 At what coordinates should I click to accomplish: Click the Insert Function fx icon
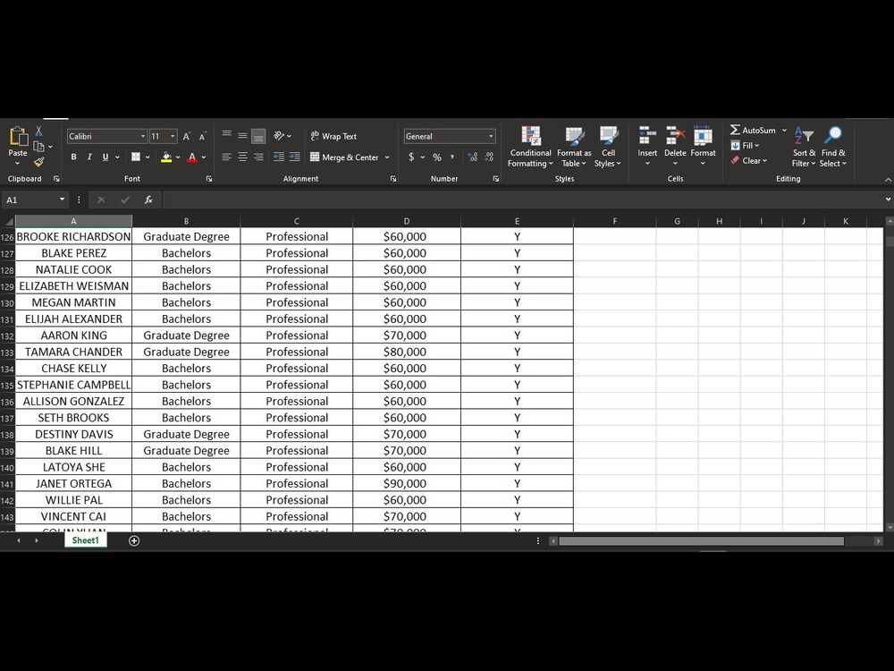148,200
